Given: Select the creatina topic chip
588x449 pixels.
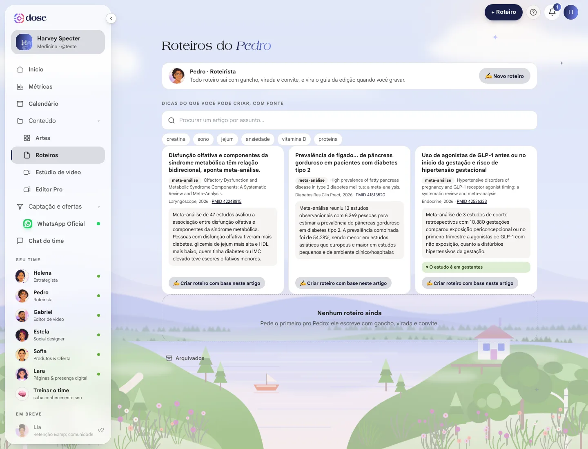Looking at the screenshot, I should click(176, 139).
